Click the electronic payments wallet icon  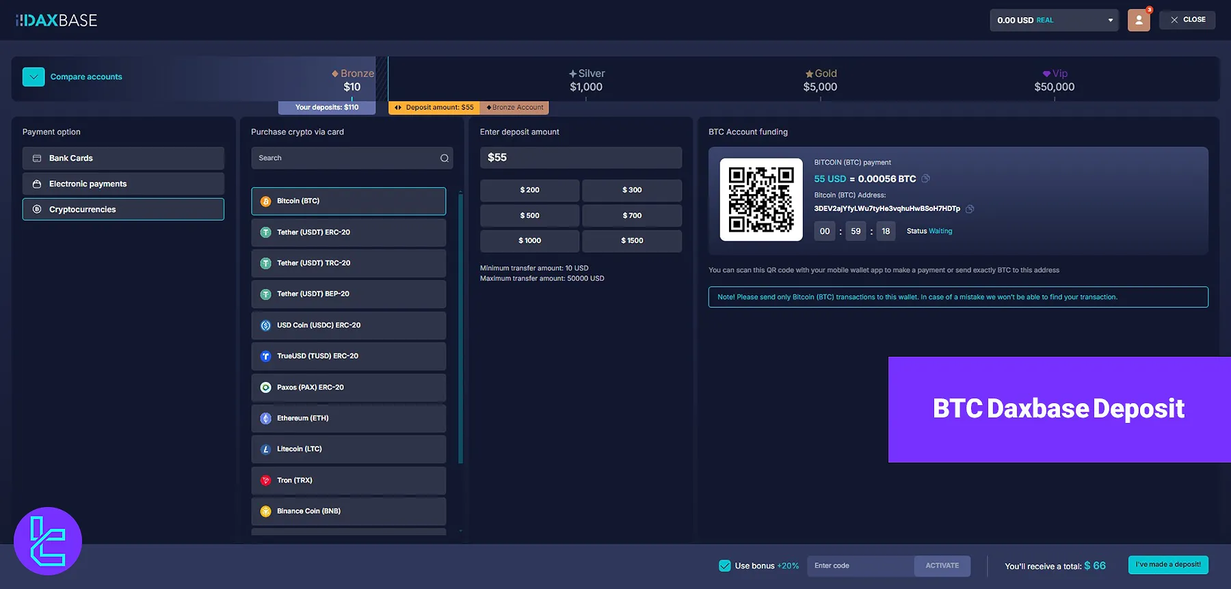[37, 184]
